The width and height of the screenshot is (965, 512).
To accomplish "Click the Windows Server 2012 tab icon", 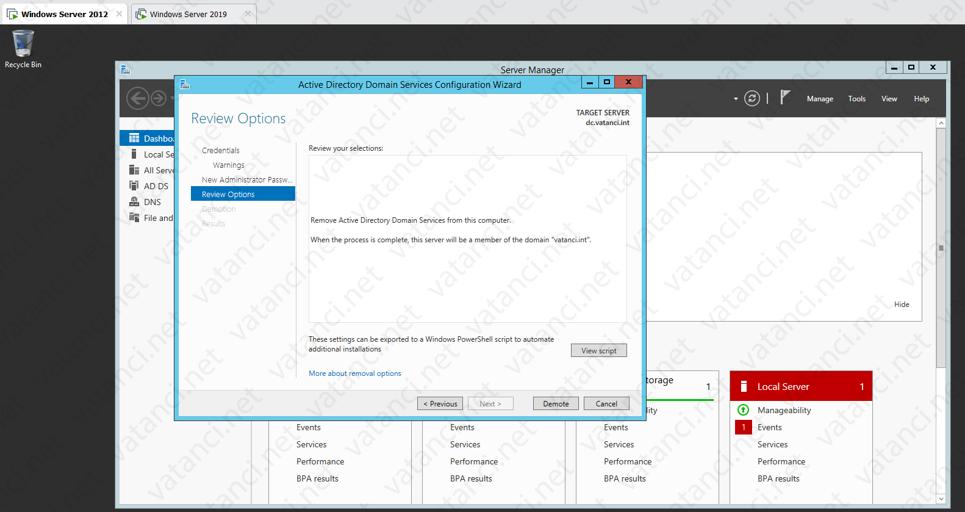I will pyautogui.click(x=12, y=13).
